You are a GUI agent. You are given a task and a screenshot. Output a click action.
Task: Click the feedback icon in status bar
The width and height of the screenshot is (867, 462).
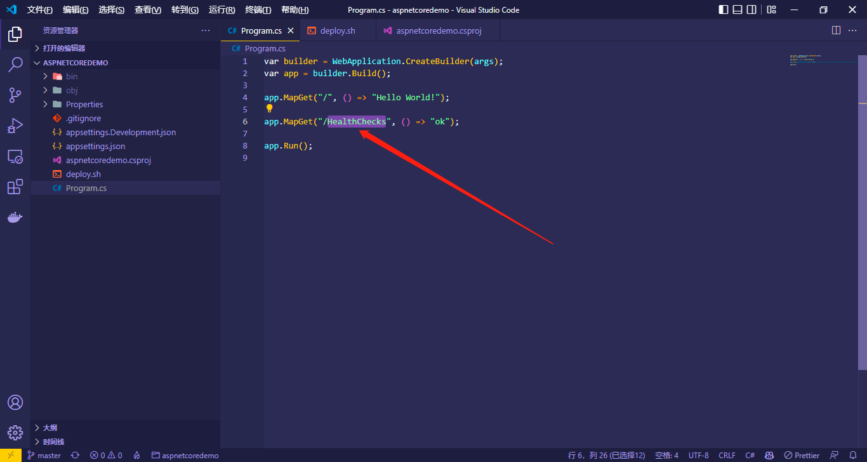834,455
